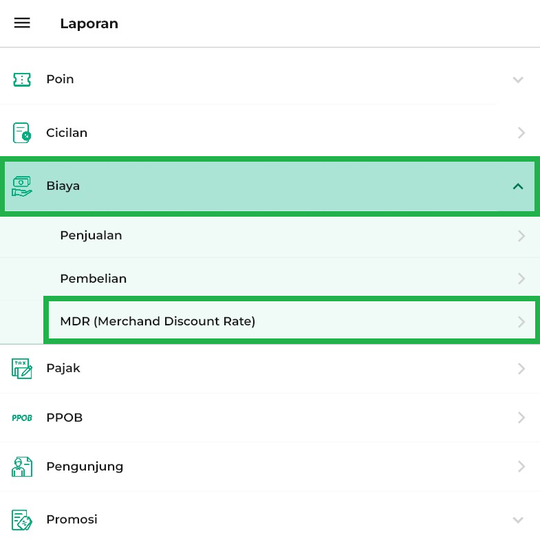Click the Biaya menu label

(x=63, y=186)
